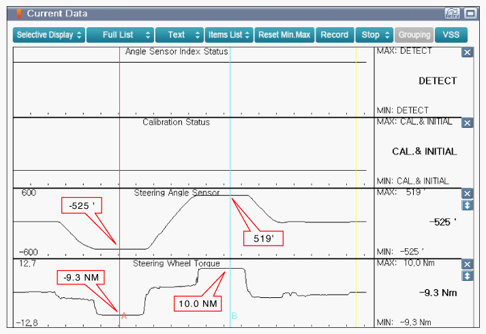486x334 pixels.
Task: Adjust Steering Angle Sensor graph scale arrows
Action: (x=467, y=205)
